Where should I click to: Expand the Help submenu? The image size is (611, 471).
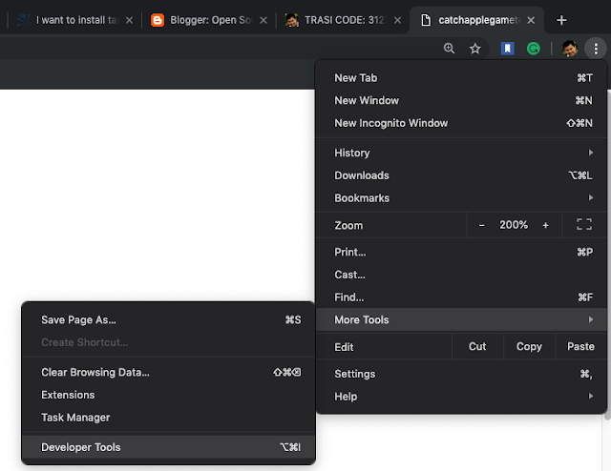463,397
